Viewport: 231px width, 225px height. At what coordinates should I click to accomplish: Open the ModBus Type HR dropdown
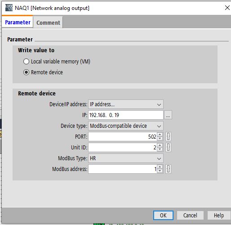pyautogui.click(x=126, y=158)
